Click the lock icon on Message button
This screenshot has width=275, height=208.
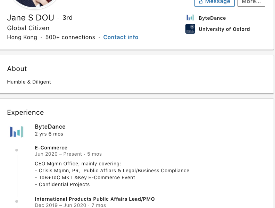(201, 2)
